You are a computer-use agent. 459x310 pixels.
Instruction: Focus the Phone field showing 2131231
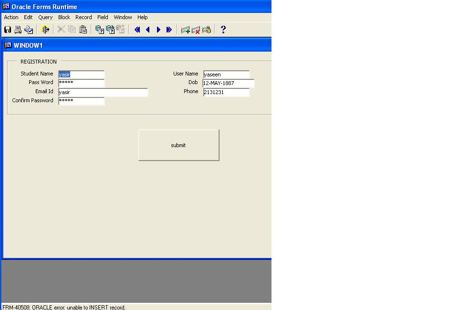click(x=226, y=92)
